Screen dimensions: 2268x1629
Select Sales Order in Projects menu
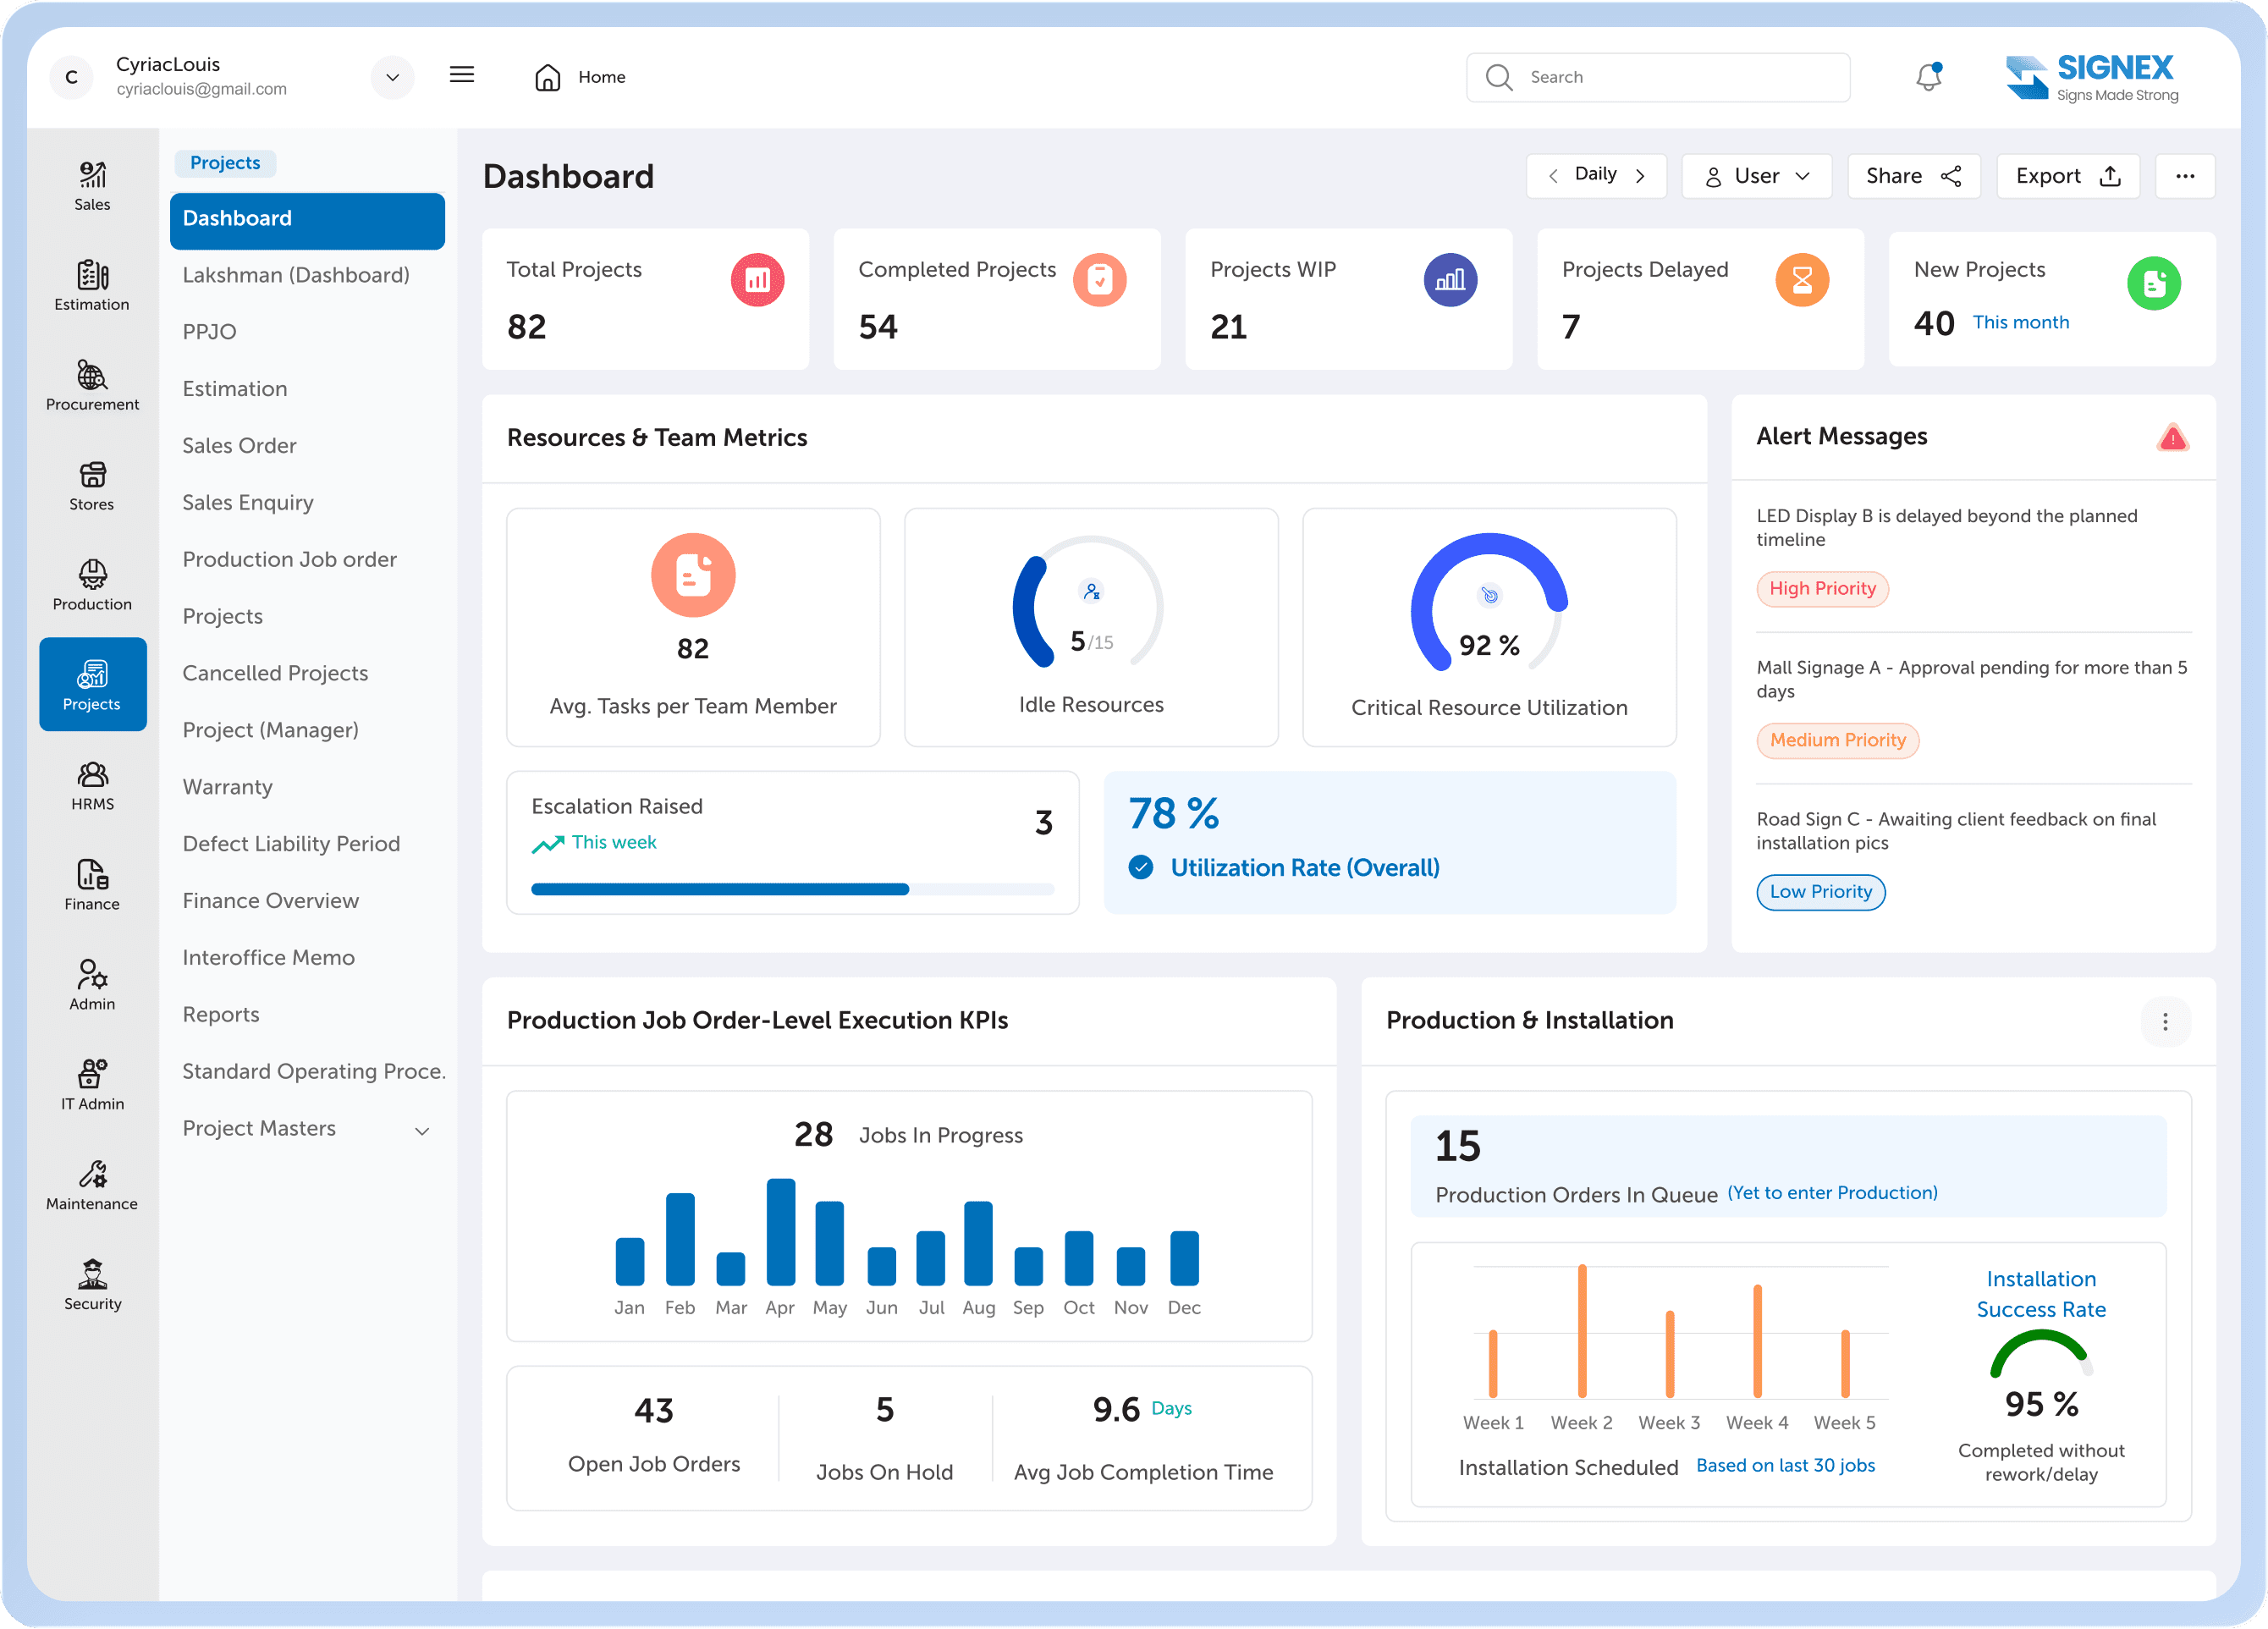pyautogui.click(x=239, y=445)
